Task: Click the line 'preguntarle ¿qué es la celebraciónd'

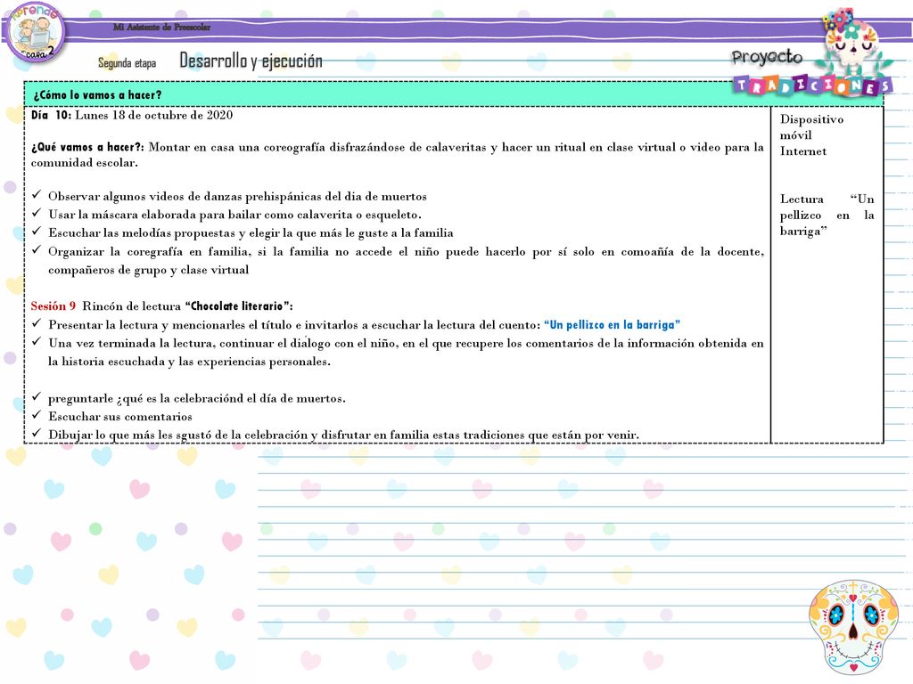Action: click(197, 399)
